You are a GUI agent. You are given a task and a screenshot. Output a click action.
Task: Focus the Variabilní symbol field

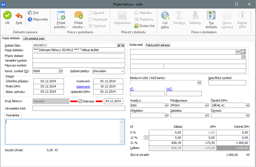(79, 60)
